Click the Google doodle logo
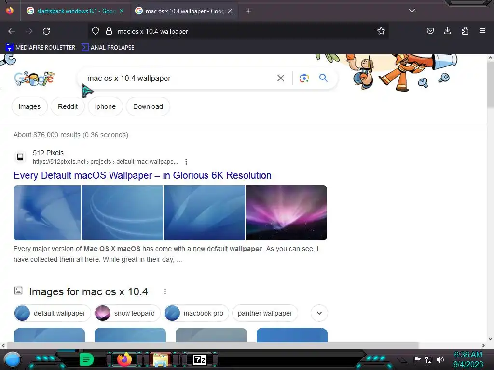The height and width of the screenshot is (370, 494). (34, 79)
